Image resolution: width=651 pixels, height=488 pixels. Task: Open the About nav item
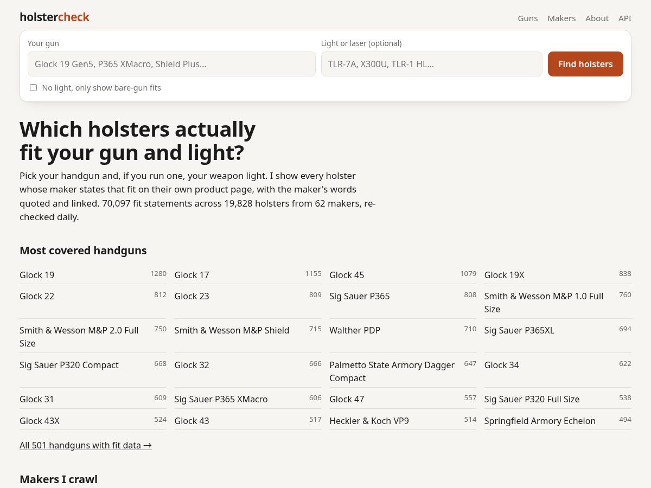pyautogui.click(x=597, y=18)
